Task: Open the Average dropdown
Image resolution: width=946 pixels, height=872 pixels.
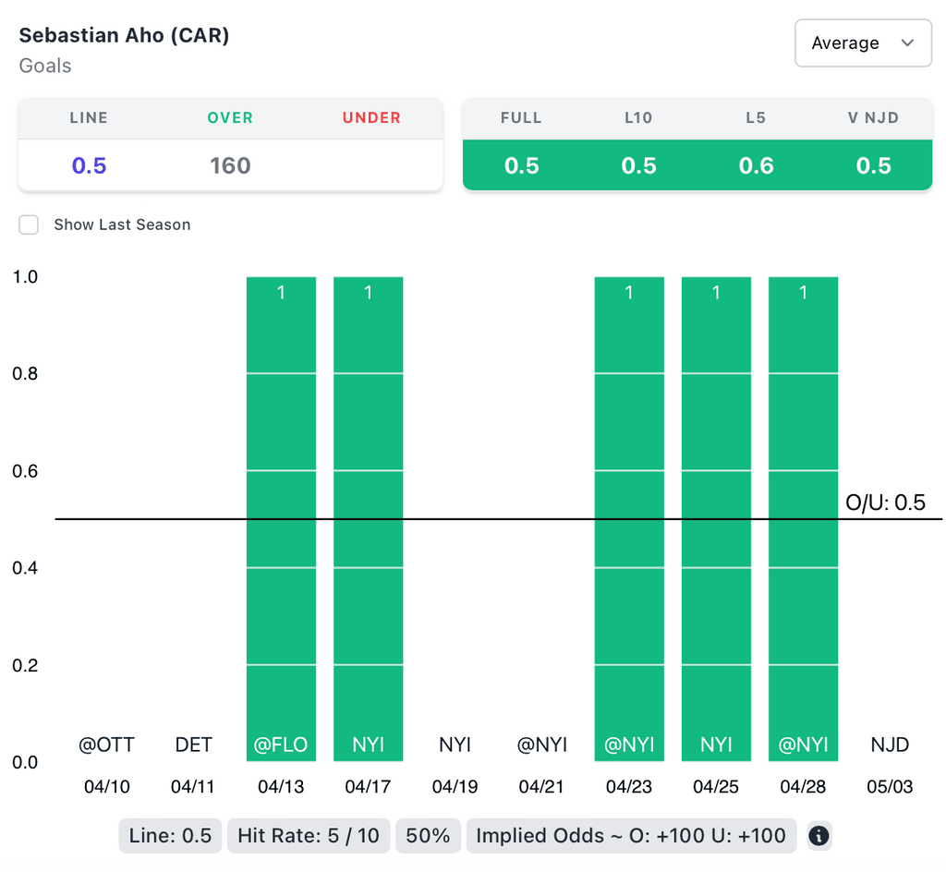Action: tap(863, 42)
